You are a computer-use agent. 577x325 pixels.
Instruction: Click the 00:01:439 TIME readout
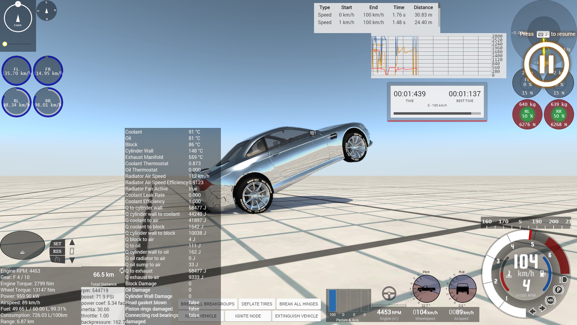point(410,94)
